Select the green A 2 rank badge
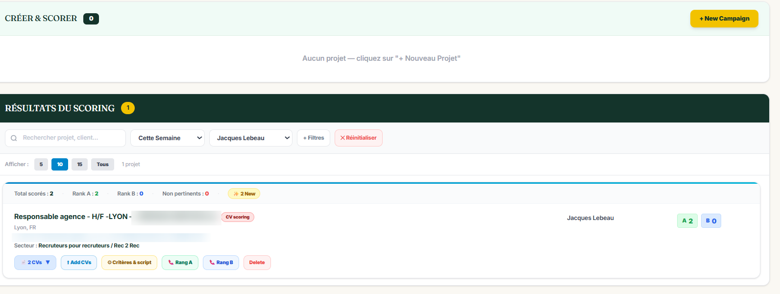This screenshot has width=780, height=294. point(687,221)
